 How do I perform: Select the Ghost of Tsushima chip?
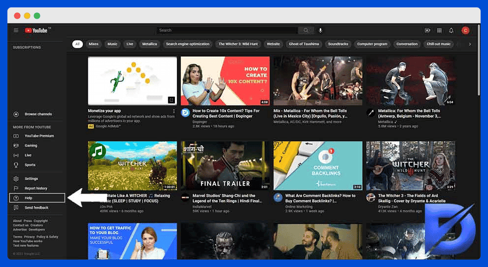(x=304, y=44)
